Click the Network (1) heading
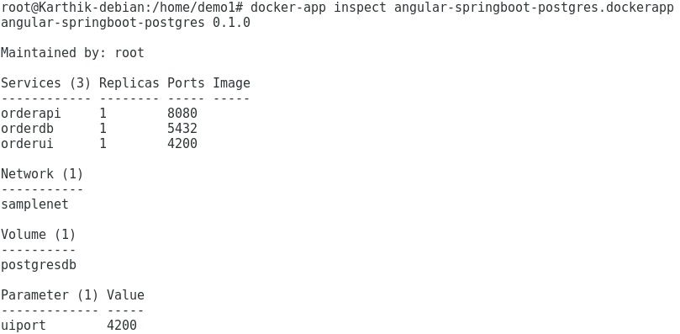Viewport: 680px width, 334px height. [x=42, y=174]
